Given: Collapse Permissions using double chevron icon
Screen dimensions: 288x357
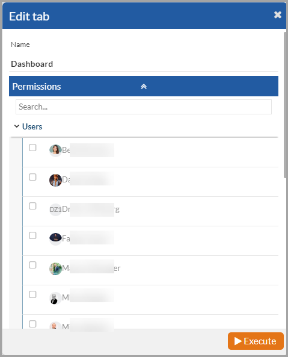Looking at the screenshot, I should tap(144, 87).
